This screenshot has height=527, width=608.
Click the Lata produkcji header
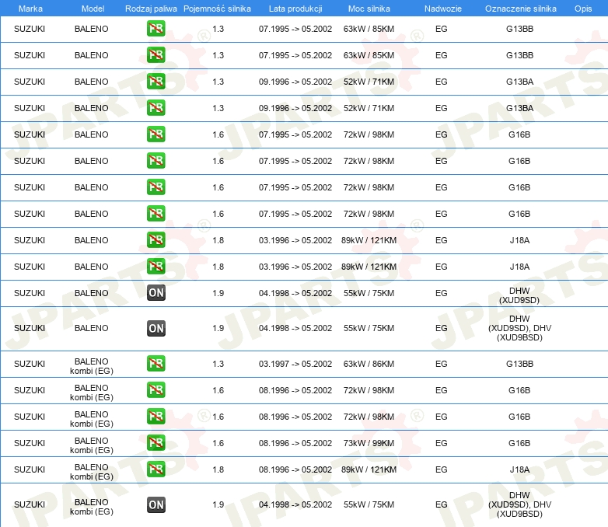[295, 9]
